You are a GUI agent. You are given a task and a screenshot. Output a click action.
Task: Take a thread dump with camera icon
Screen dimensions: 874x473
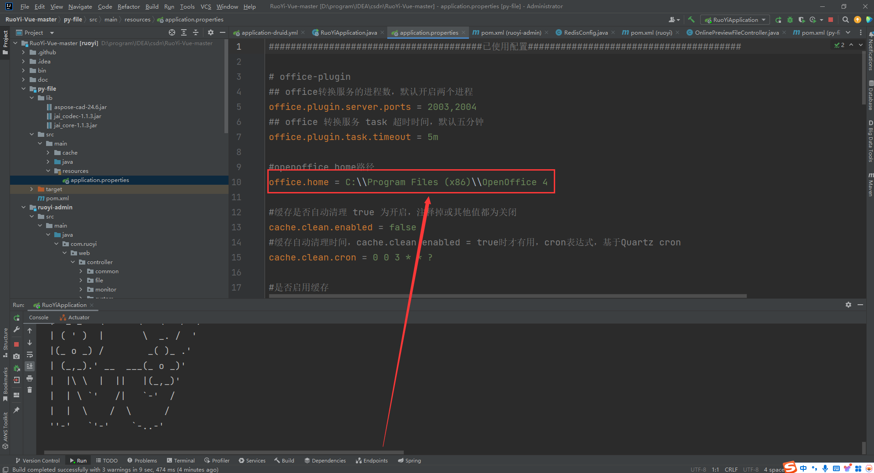click(16, 356)
